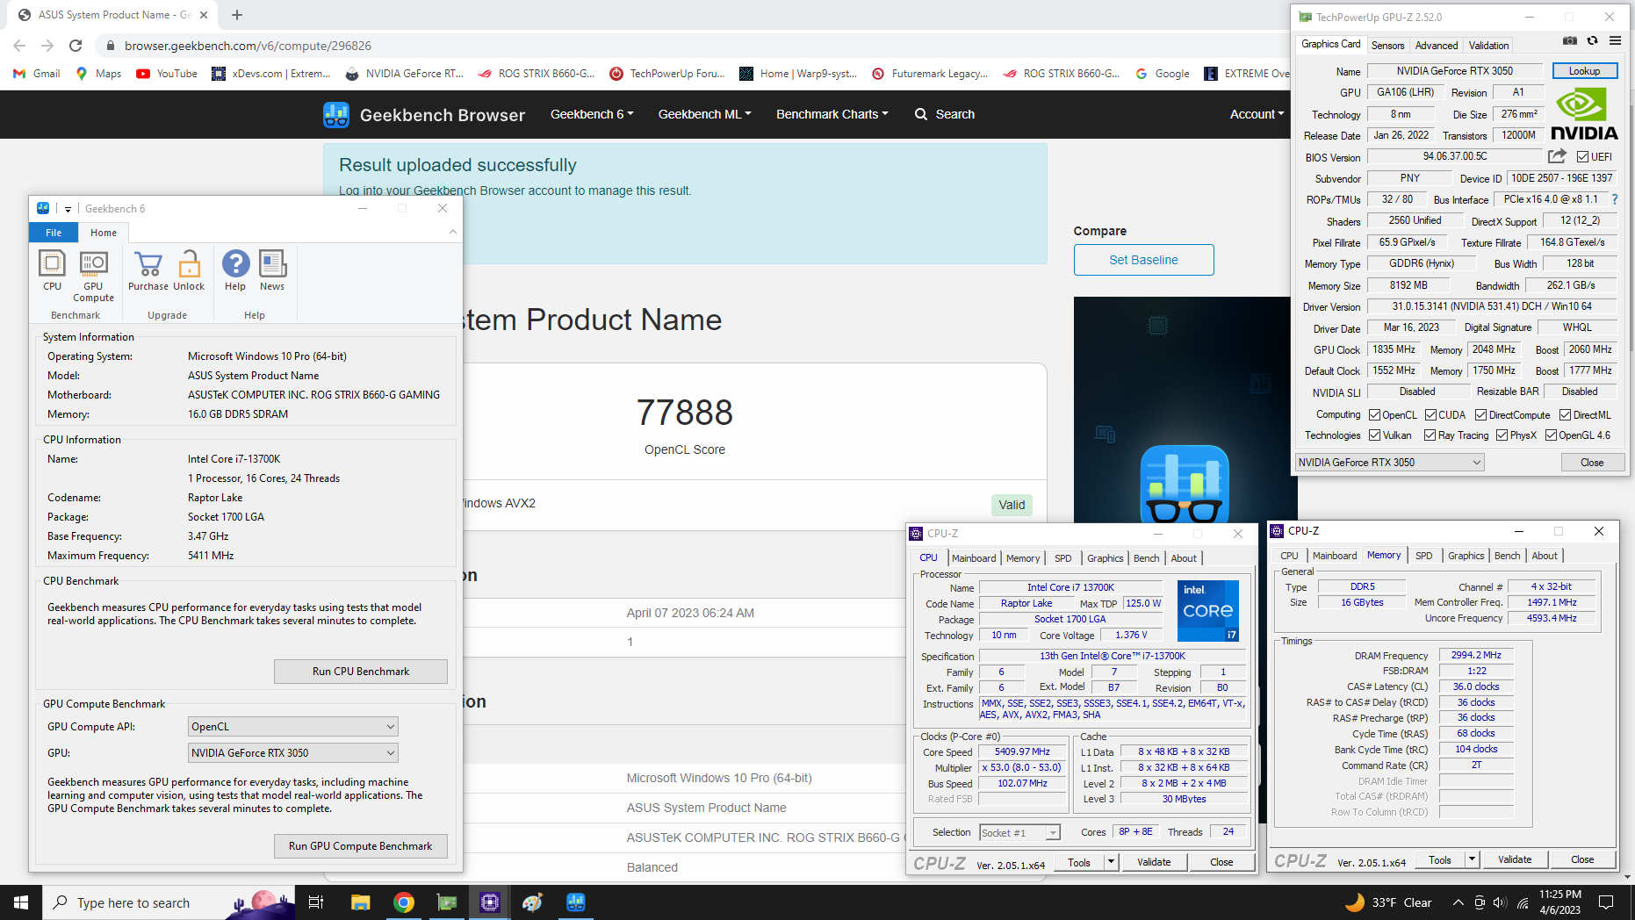Switch to the Validation tab in GPU-Z

point(1488,46)
